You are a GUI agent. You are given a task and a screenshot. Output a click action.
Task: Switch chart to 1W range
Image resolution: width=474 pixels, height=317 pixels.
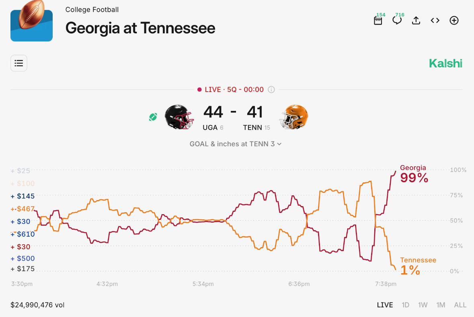423,305
